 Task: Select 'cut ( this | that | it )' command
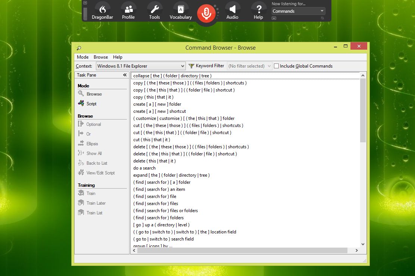245,140
